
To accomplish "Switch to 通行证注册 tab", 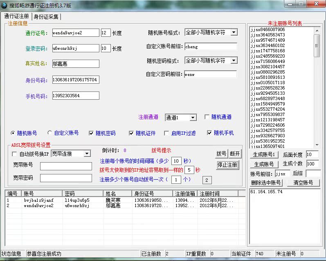I will 16,16.
